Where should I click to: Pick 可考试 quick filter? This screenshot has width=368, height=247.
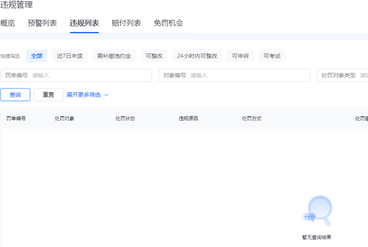[272, 56]
